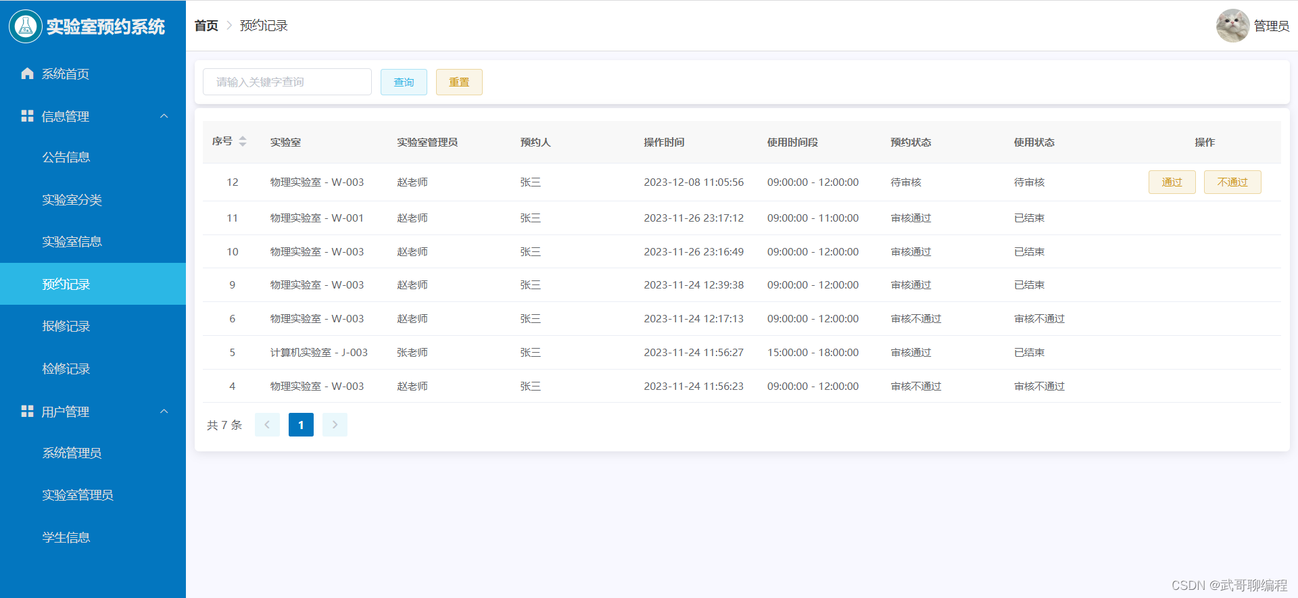Collapse the 用户管理 menu chevron
Screen dimensions: 1298x598
pos(164,412)
